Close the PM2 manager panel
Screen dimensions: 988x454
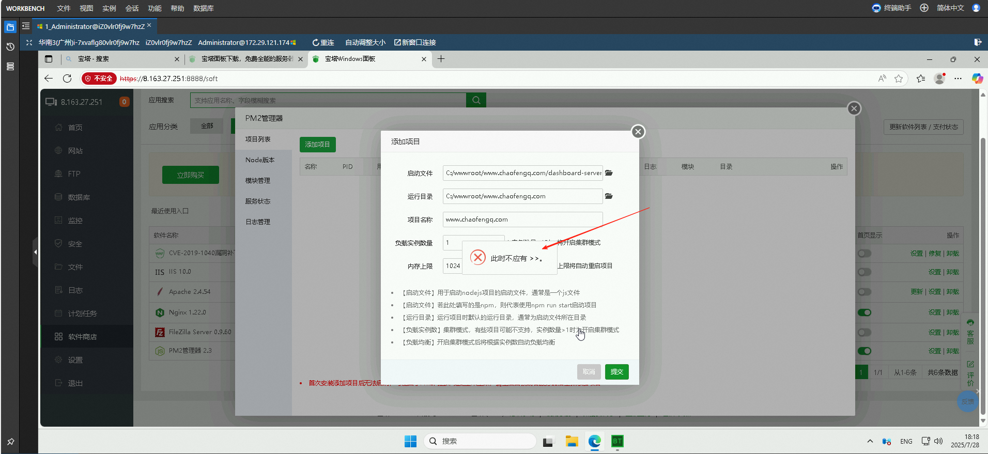coord(854,108)
